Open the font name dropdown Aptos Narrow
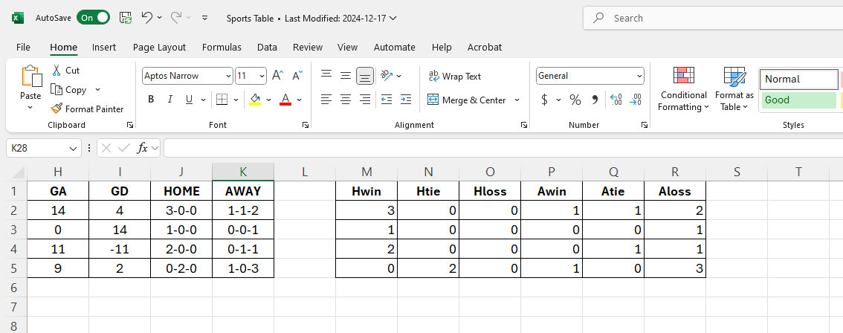The height and width of the screenshot is (333, 843). (227, 76)
